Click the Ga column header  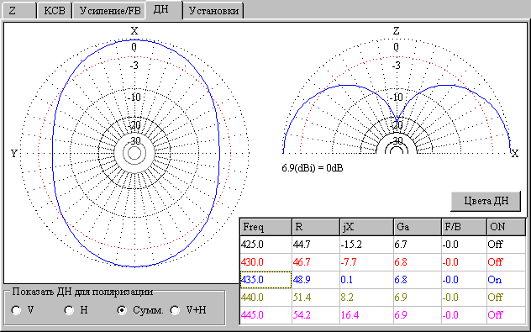click(418, 227)
